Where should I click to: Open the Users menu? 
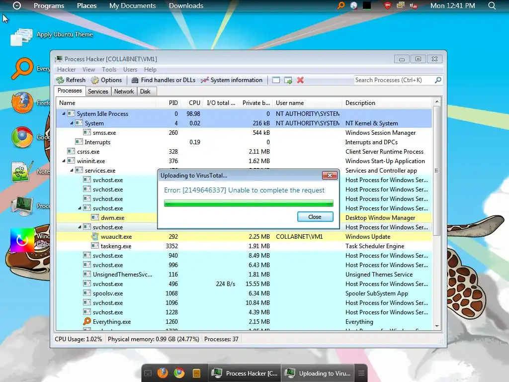pos(130,70)
